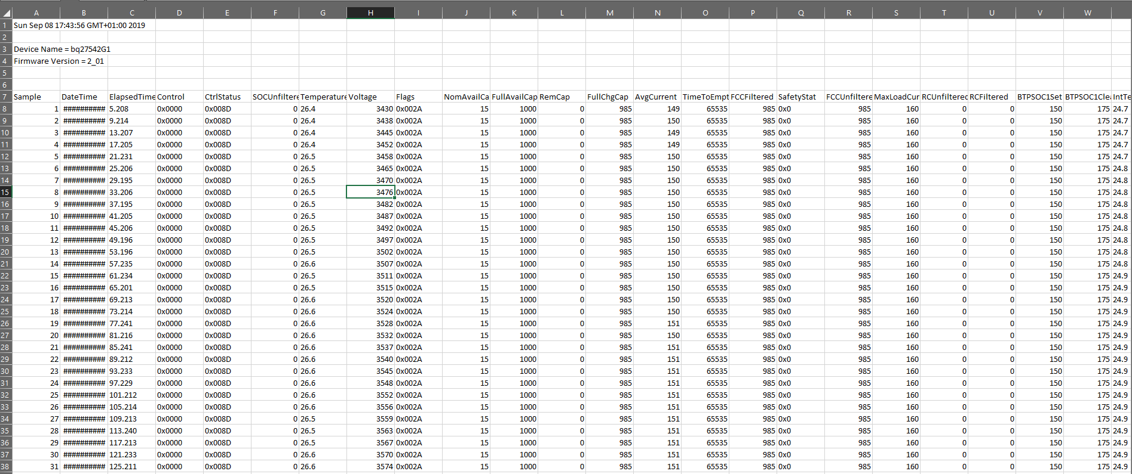This screenshot has width=1132, height=474.
Task: Select the 'Flags' header cell
Action: click(x=418, y=97)
